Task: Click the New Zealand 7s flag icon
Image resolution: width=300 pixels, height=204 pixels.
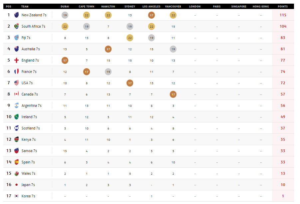Action: click(17, 15)
